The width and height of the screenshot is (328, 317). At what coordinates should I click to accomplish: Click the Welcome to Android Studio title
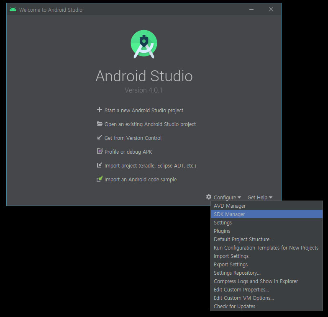point(51,10)
